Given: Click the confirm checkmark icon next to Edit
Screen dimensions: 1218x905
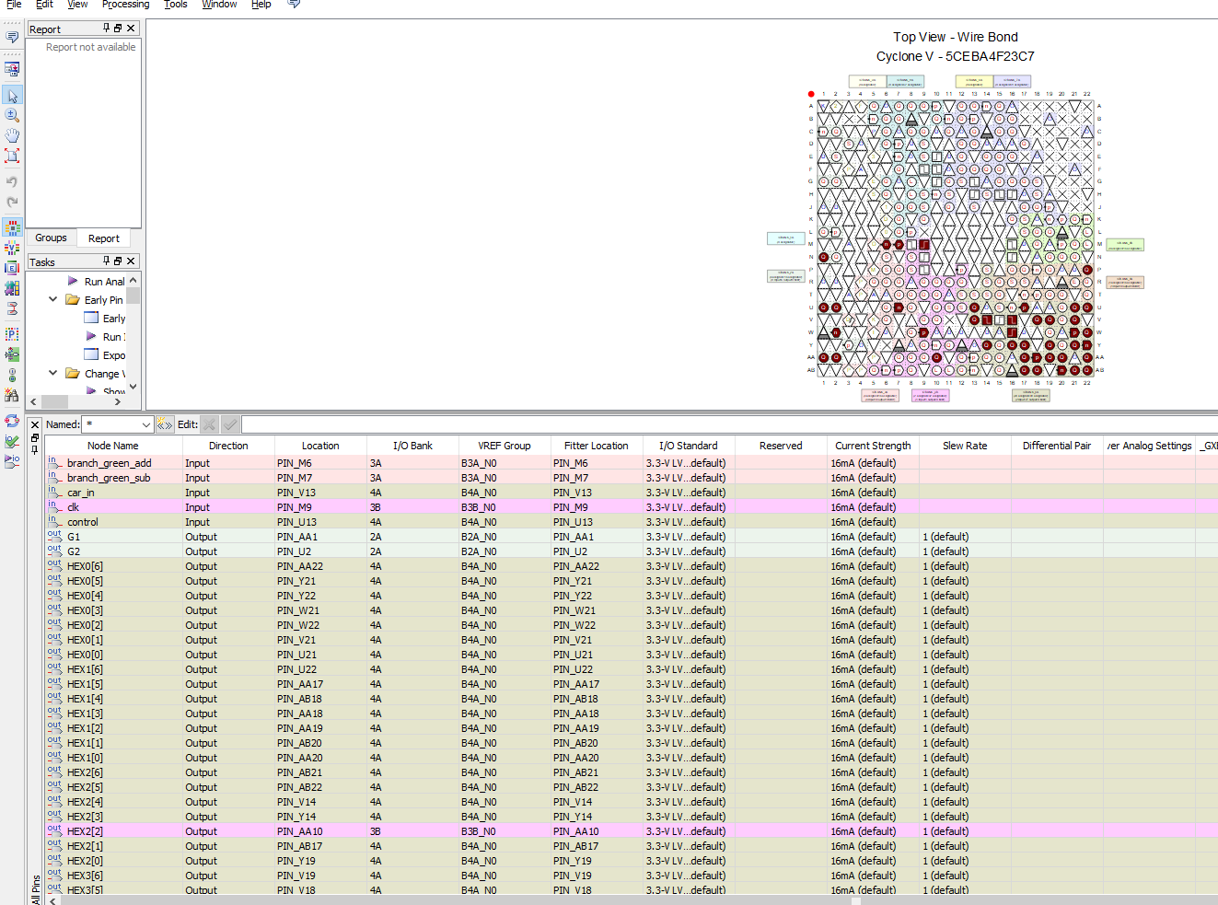Looking at the screenshot, I should 230,424.
